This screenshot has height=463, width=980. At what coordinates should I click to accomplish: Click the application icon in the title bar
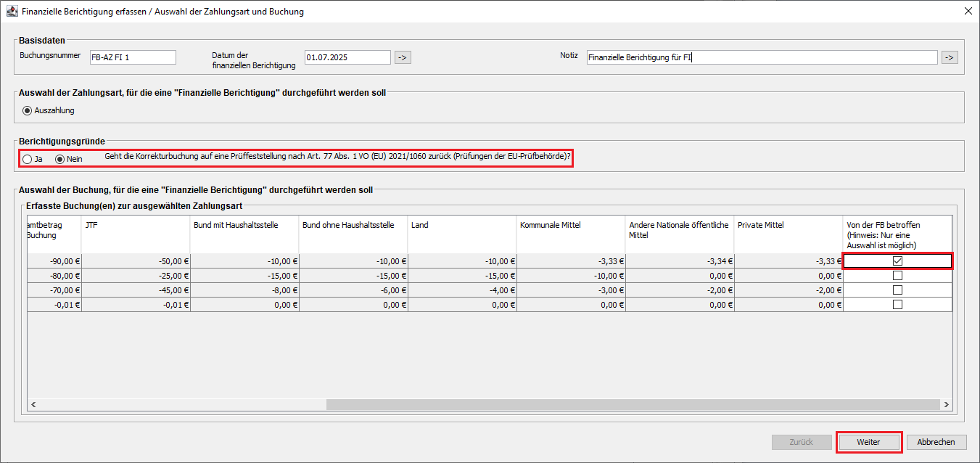point(12,12)
